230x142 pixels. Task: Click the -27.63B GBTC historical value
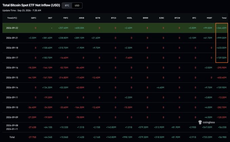tap(32, 127)
